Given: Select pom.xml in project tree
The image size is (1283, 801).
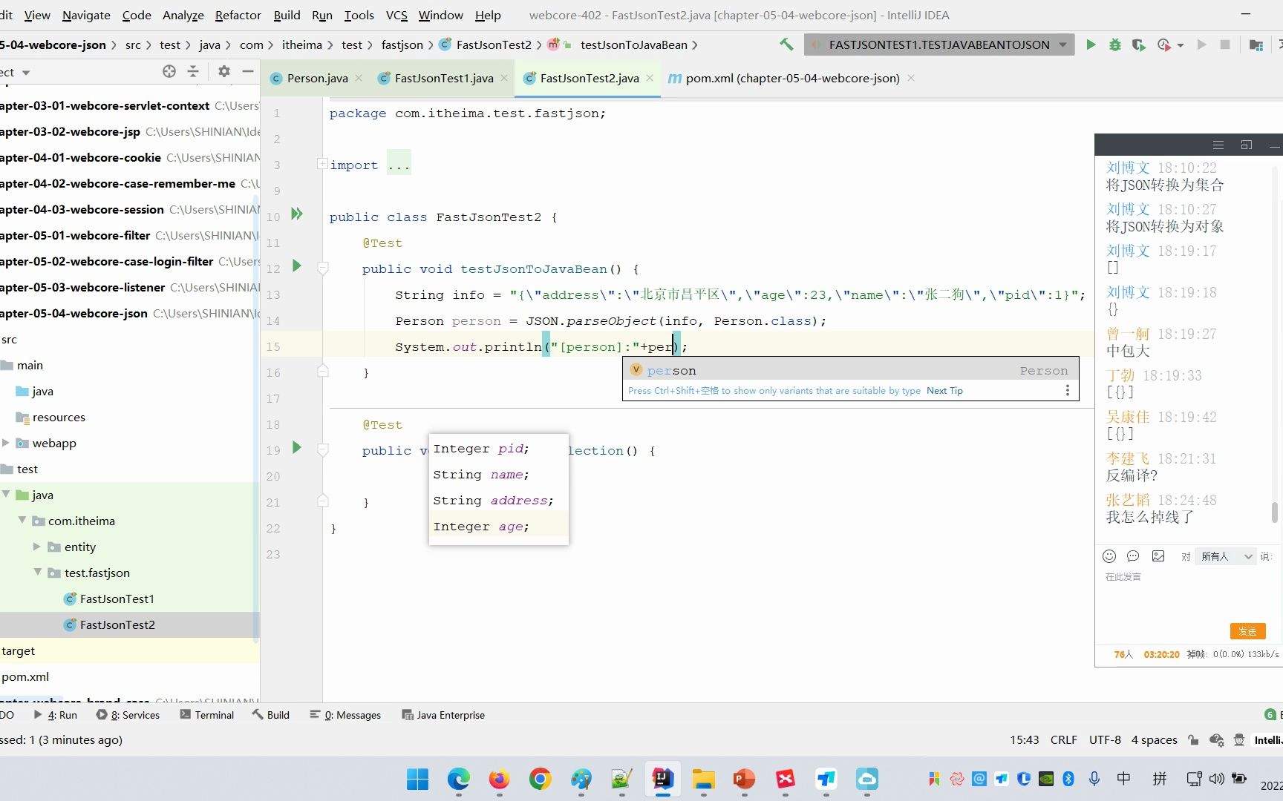Looking at the screenshot, I should [x=25, y=676].
